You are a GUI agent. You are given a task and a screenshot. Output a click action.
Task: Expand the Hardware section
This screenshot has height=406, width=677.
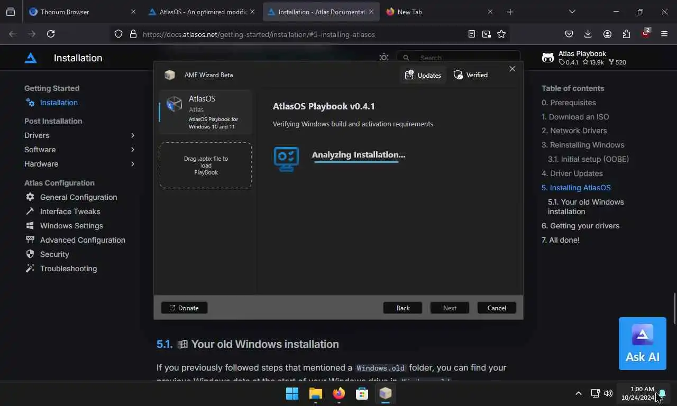[x=79, y=164]
